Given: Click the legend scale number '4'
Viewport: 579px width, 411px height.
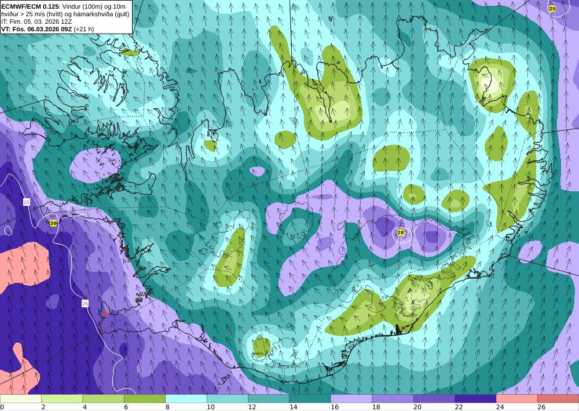Looking at the screenshot, I should click(x=85, y=407).
